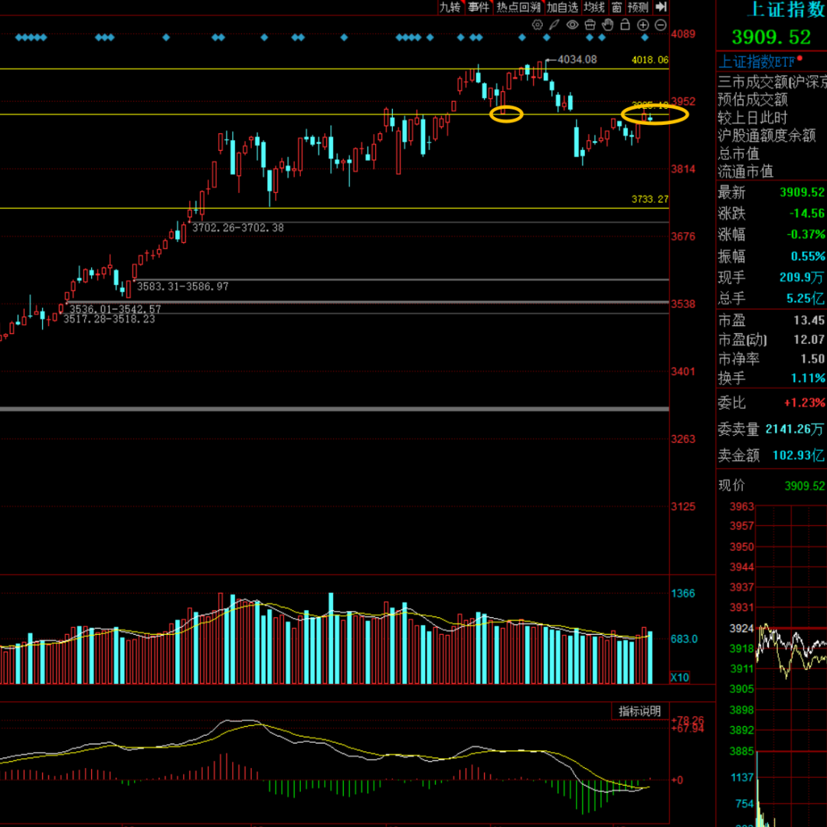Screen dimensions: 827x827
Task: Select the hand pan tool
Action: click(608, 25)
